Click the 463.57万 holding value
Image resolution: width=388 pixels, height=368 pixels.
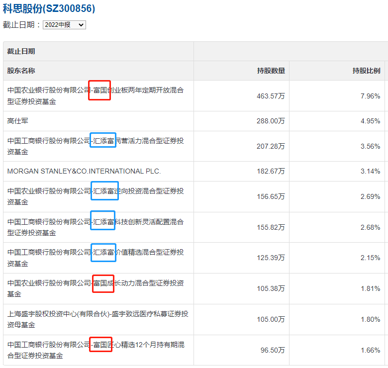(271, 96)
